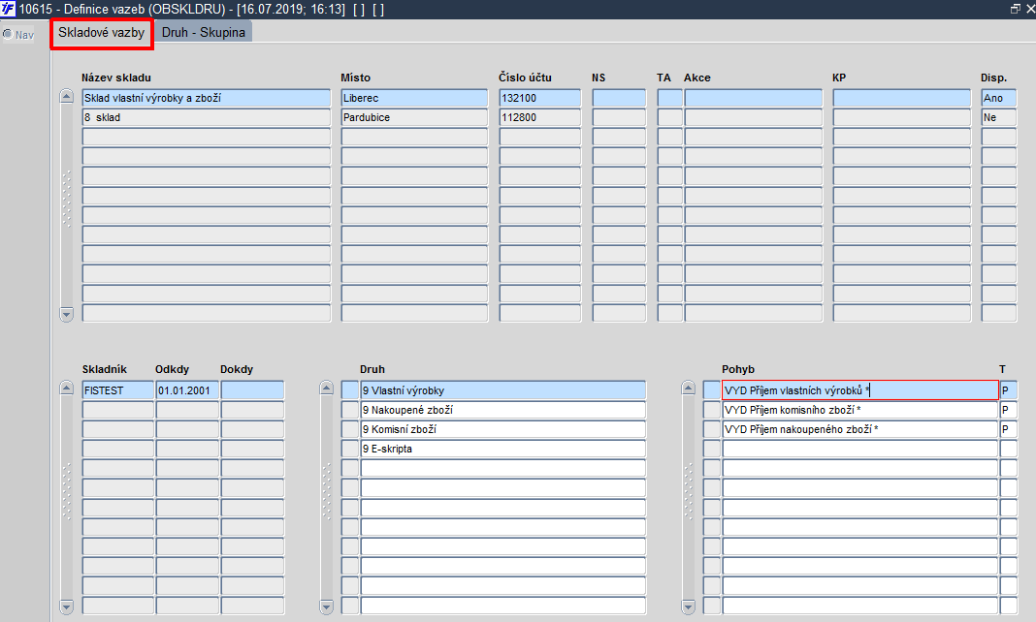Click the down arrow of the Pohyb list
The image size is (1036, 622).
688,606
